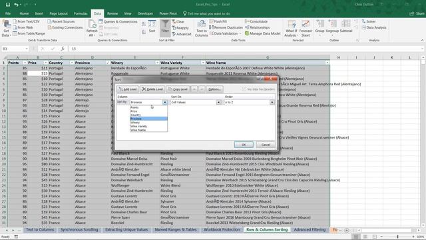This screenshot has width=426, height=240.
Task: Select Wine Variety in the list
Action: 148,126
